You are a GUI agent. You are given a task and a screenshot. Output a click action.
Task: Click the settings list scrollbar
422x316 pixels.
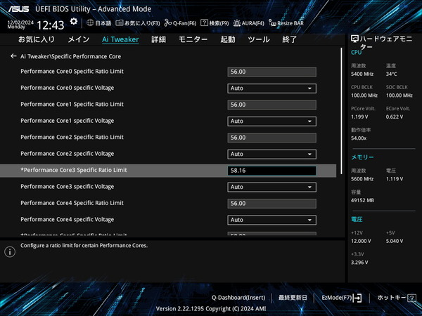(x=342, y=111)
